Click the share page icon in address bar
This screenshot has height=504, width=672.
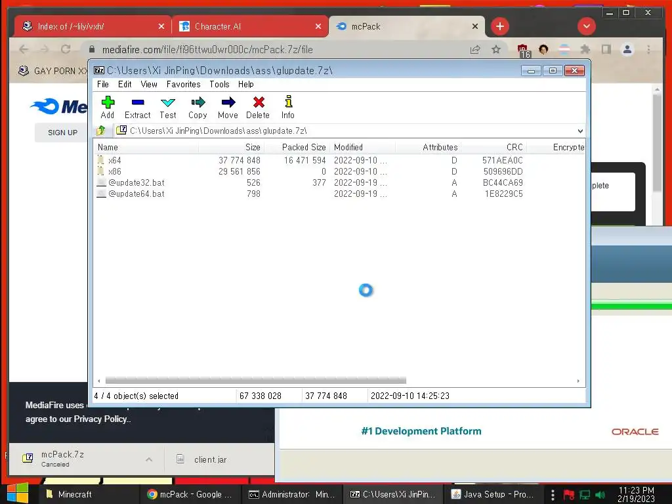coord(475,50)
